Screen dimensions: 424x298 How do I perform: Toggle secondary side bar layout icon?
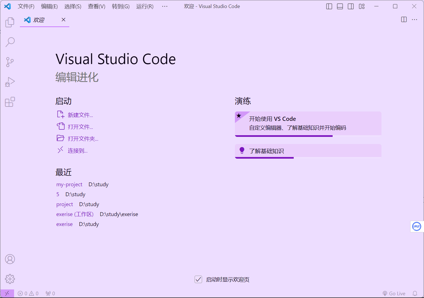click(351, 6)
